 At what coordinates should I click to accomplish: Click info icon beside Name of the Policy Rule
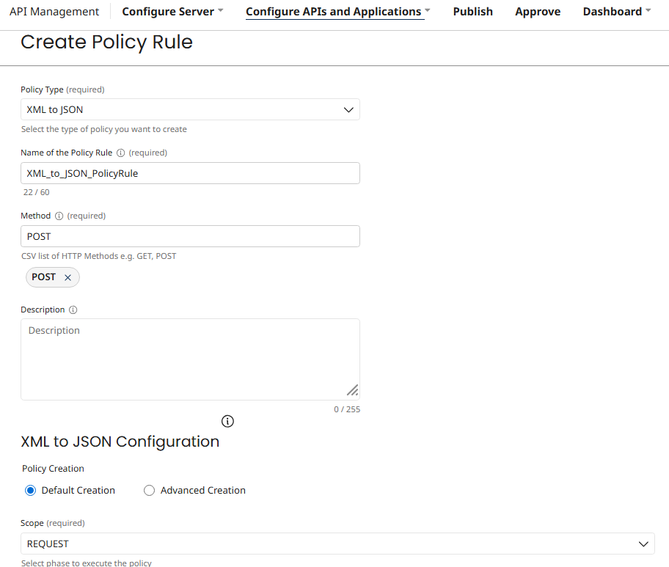121,153
